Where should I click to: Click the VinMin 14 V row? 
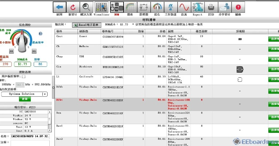24,116
